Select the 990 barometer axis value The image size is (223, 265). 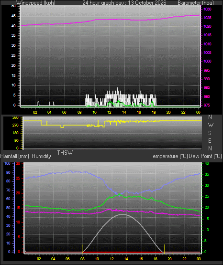[207, 79]
